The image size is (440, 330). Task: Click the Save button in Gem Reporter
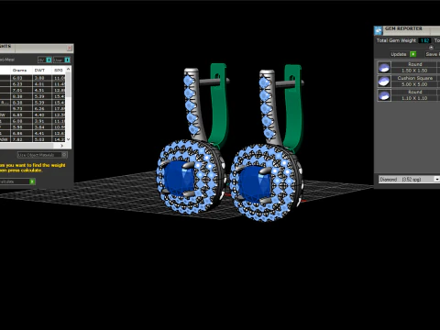(x=433, y=54)
